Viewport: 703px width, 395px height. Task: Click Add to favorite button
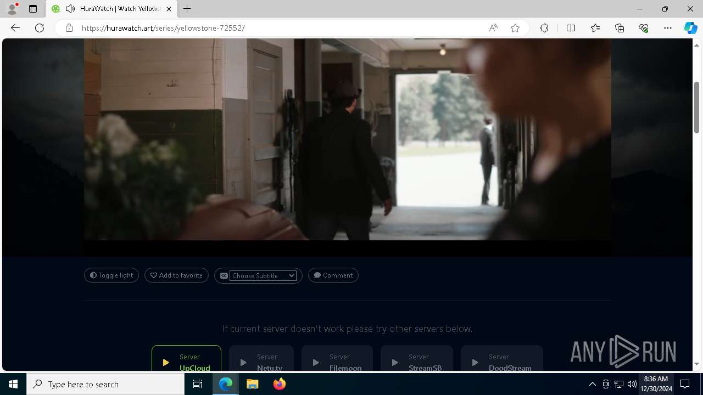pyautogui.click(x=176, y=275)
